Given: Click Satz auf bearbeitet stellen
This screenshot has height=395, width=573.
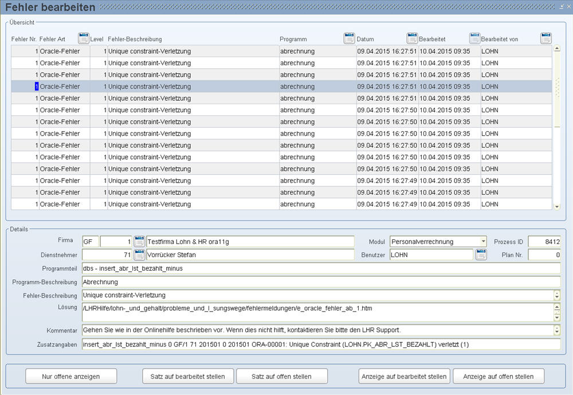Looking at the screenshot, I should coord(188,376).
